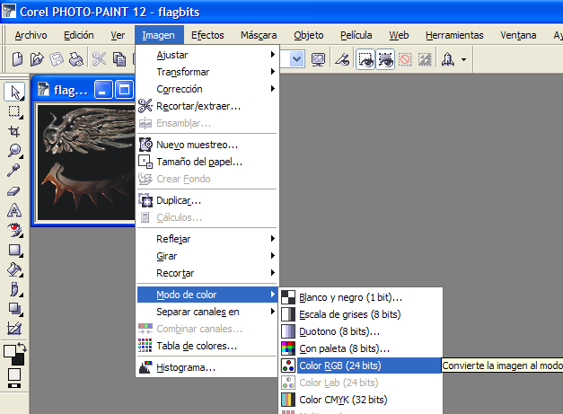Select the Image Slicing tool

[14, 328]
